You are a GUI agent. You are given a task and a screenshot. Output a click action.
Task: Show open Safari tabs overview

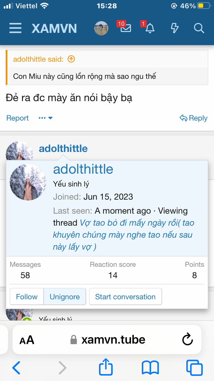pyautogui.click(x=194, y=368)
